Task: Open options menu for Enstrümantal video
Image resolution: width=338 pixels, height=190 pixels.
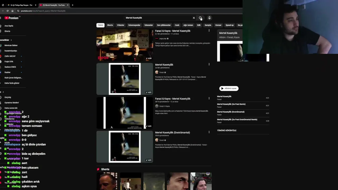Action: 209,132
